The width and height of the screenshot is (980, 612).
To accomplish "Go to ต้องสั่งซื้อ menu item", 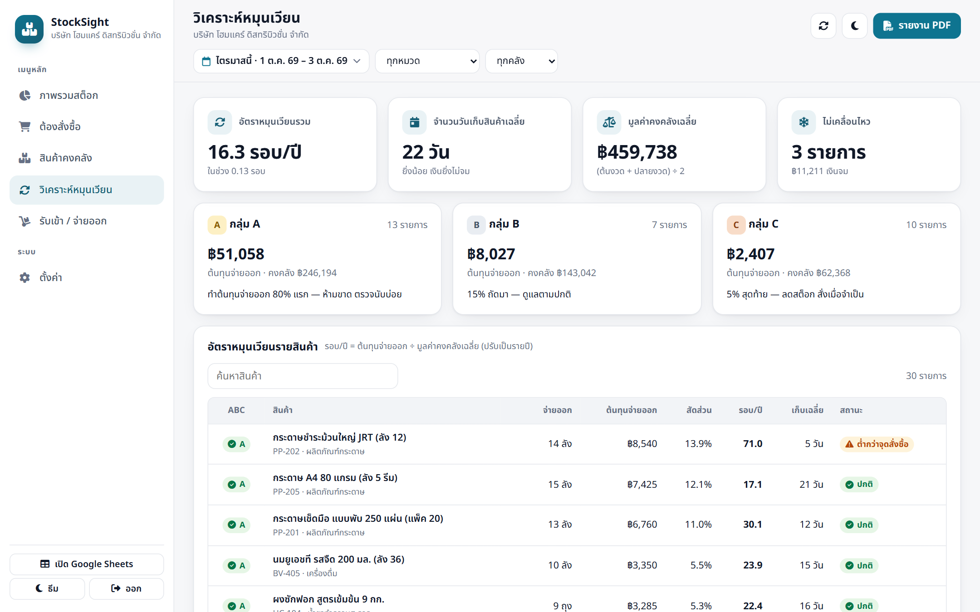I will click(x=87, y=126).
